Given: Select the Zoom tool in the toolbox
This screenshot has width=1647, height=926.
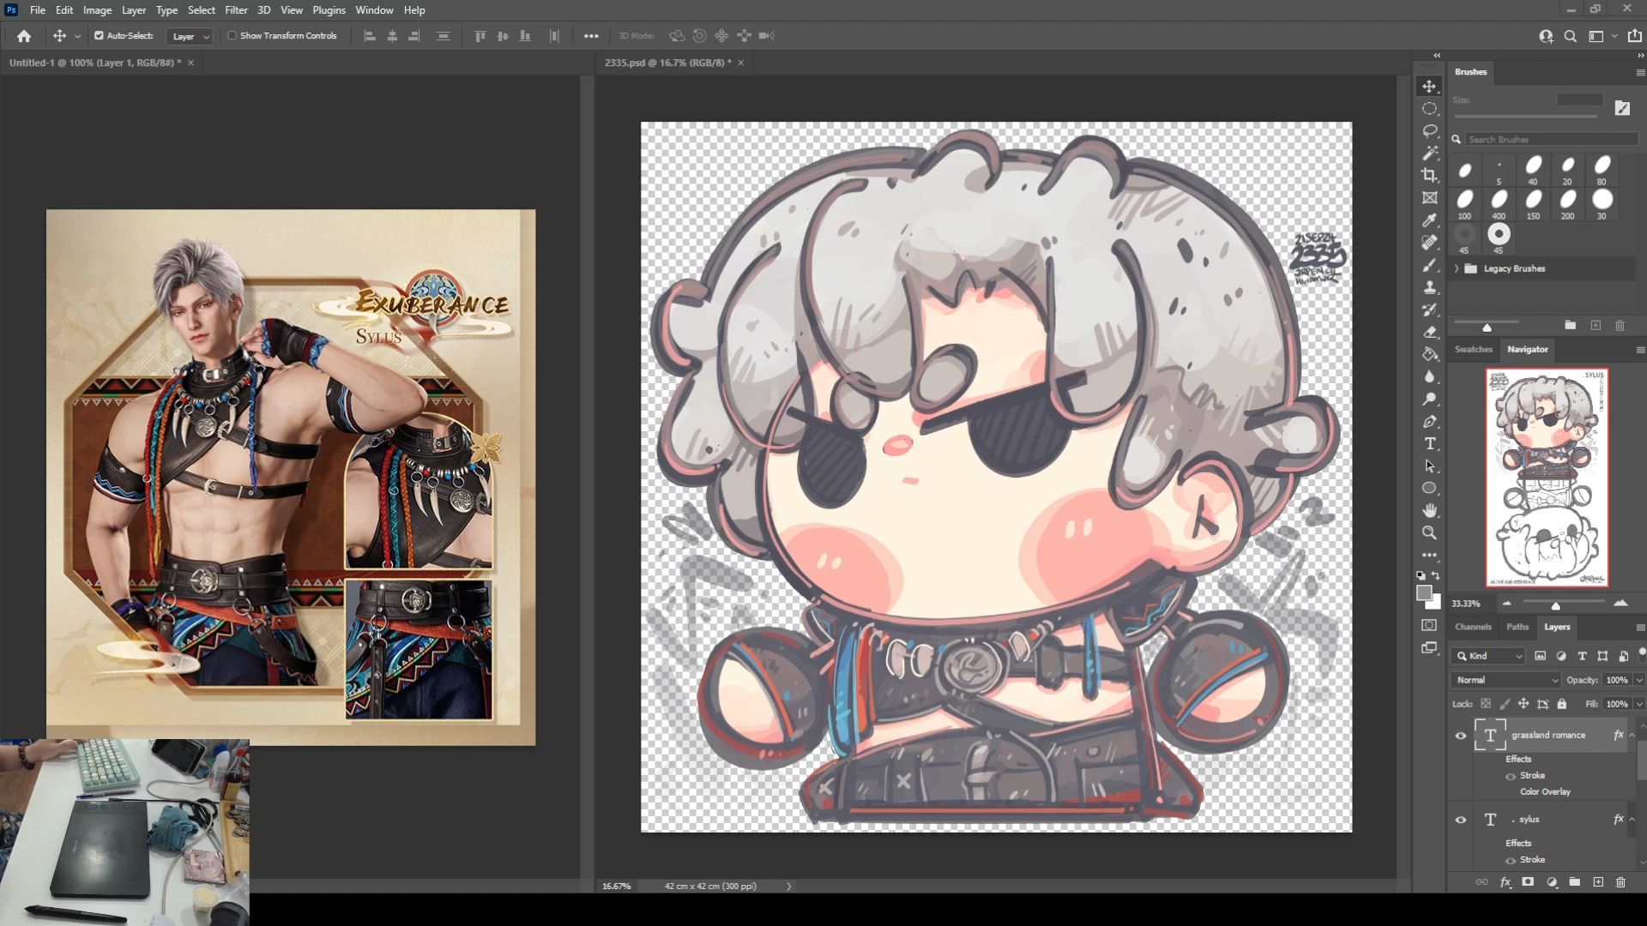Looking at the screenshot, I should pos(1429,532).
